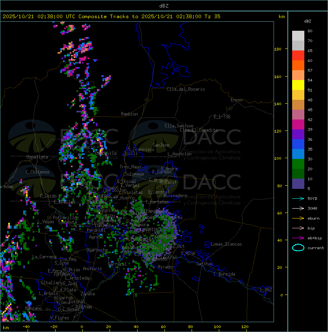Pick the red swatch in dBZ scale
This screenshot has width=328, height=332.
click(x=298, y=56)
